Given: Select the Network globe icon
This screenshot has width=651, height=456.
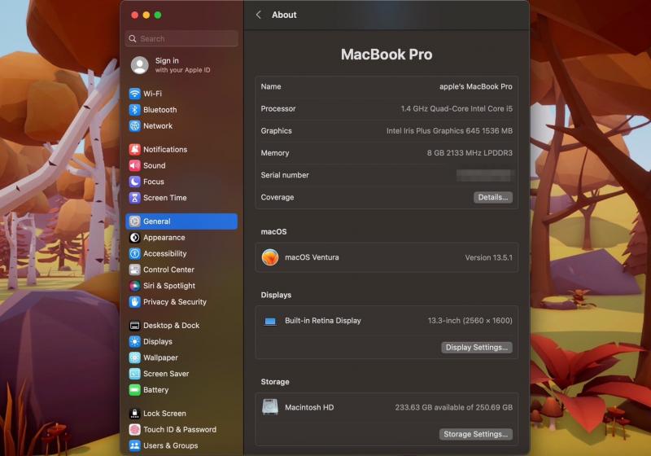Looking at the screenshot, I should (134, 126).
